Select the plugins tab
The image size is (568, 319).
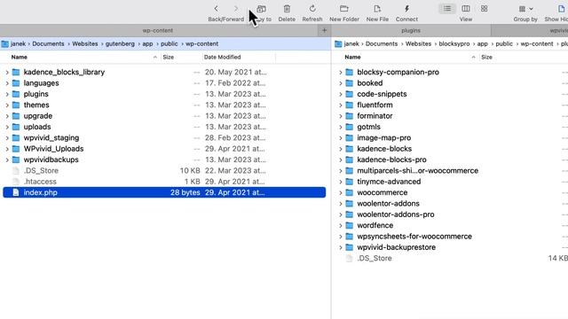411,30
